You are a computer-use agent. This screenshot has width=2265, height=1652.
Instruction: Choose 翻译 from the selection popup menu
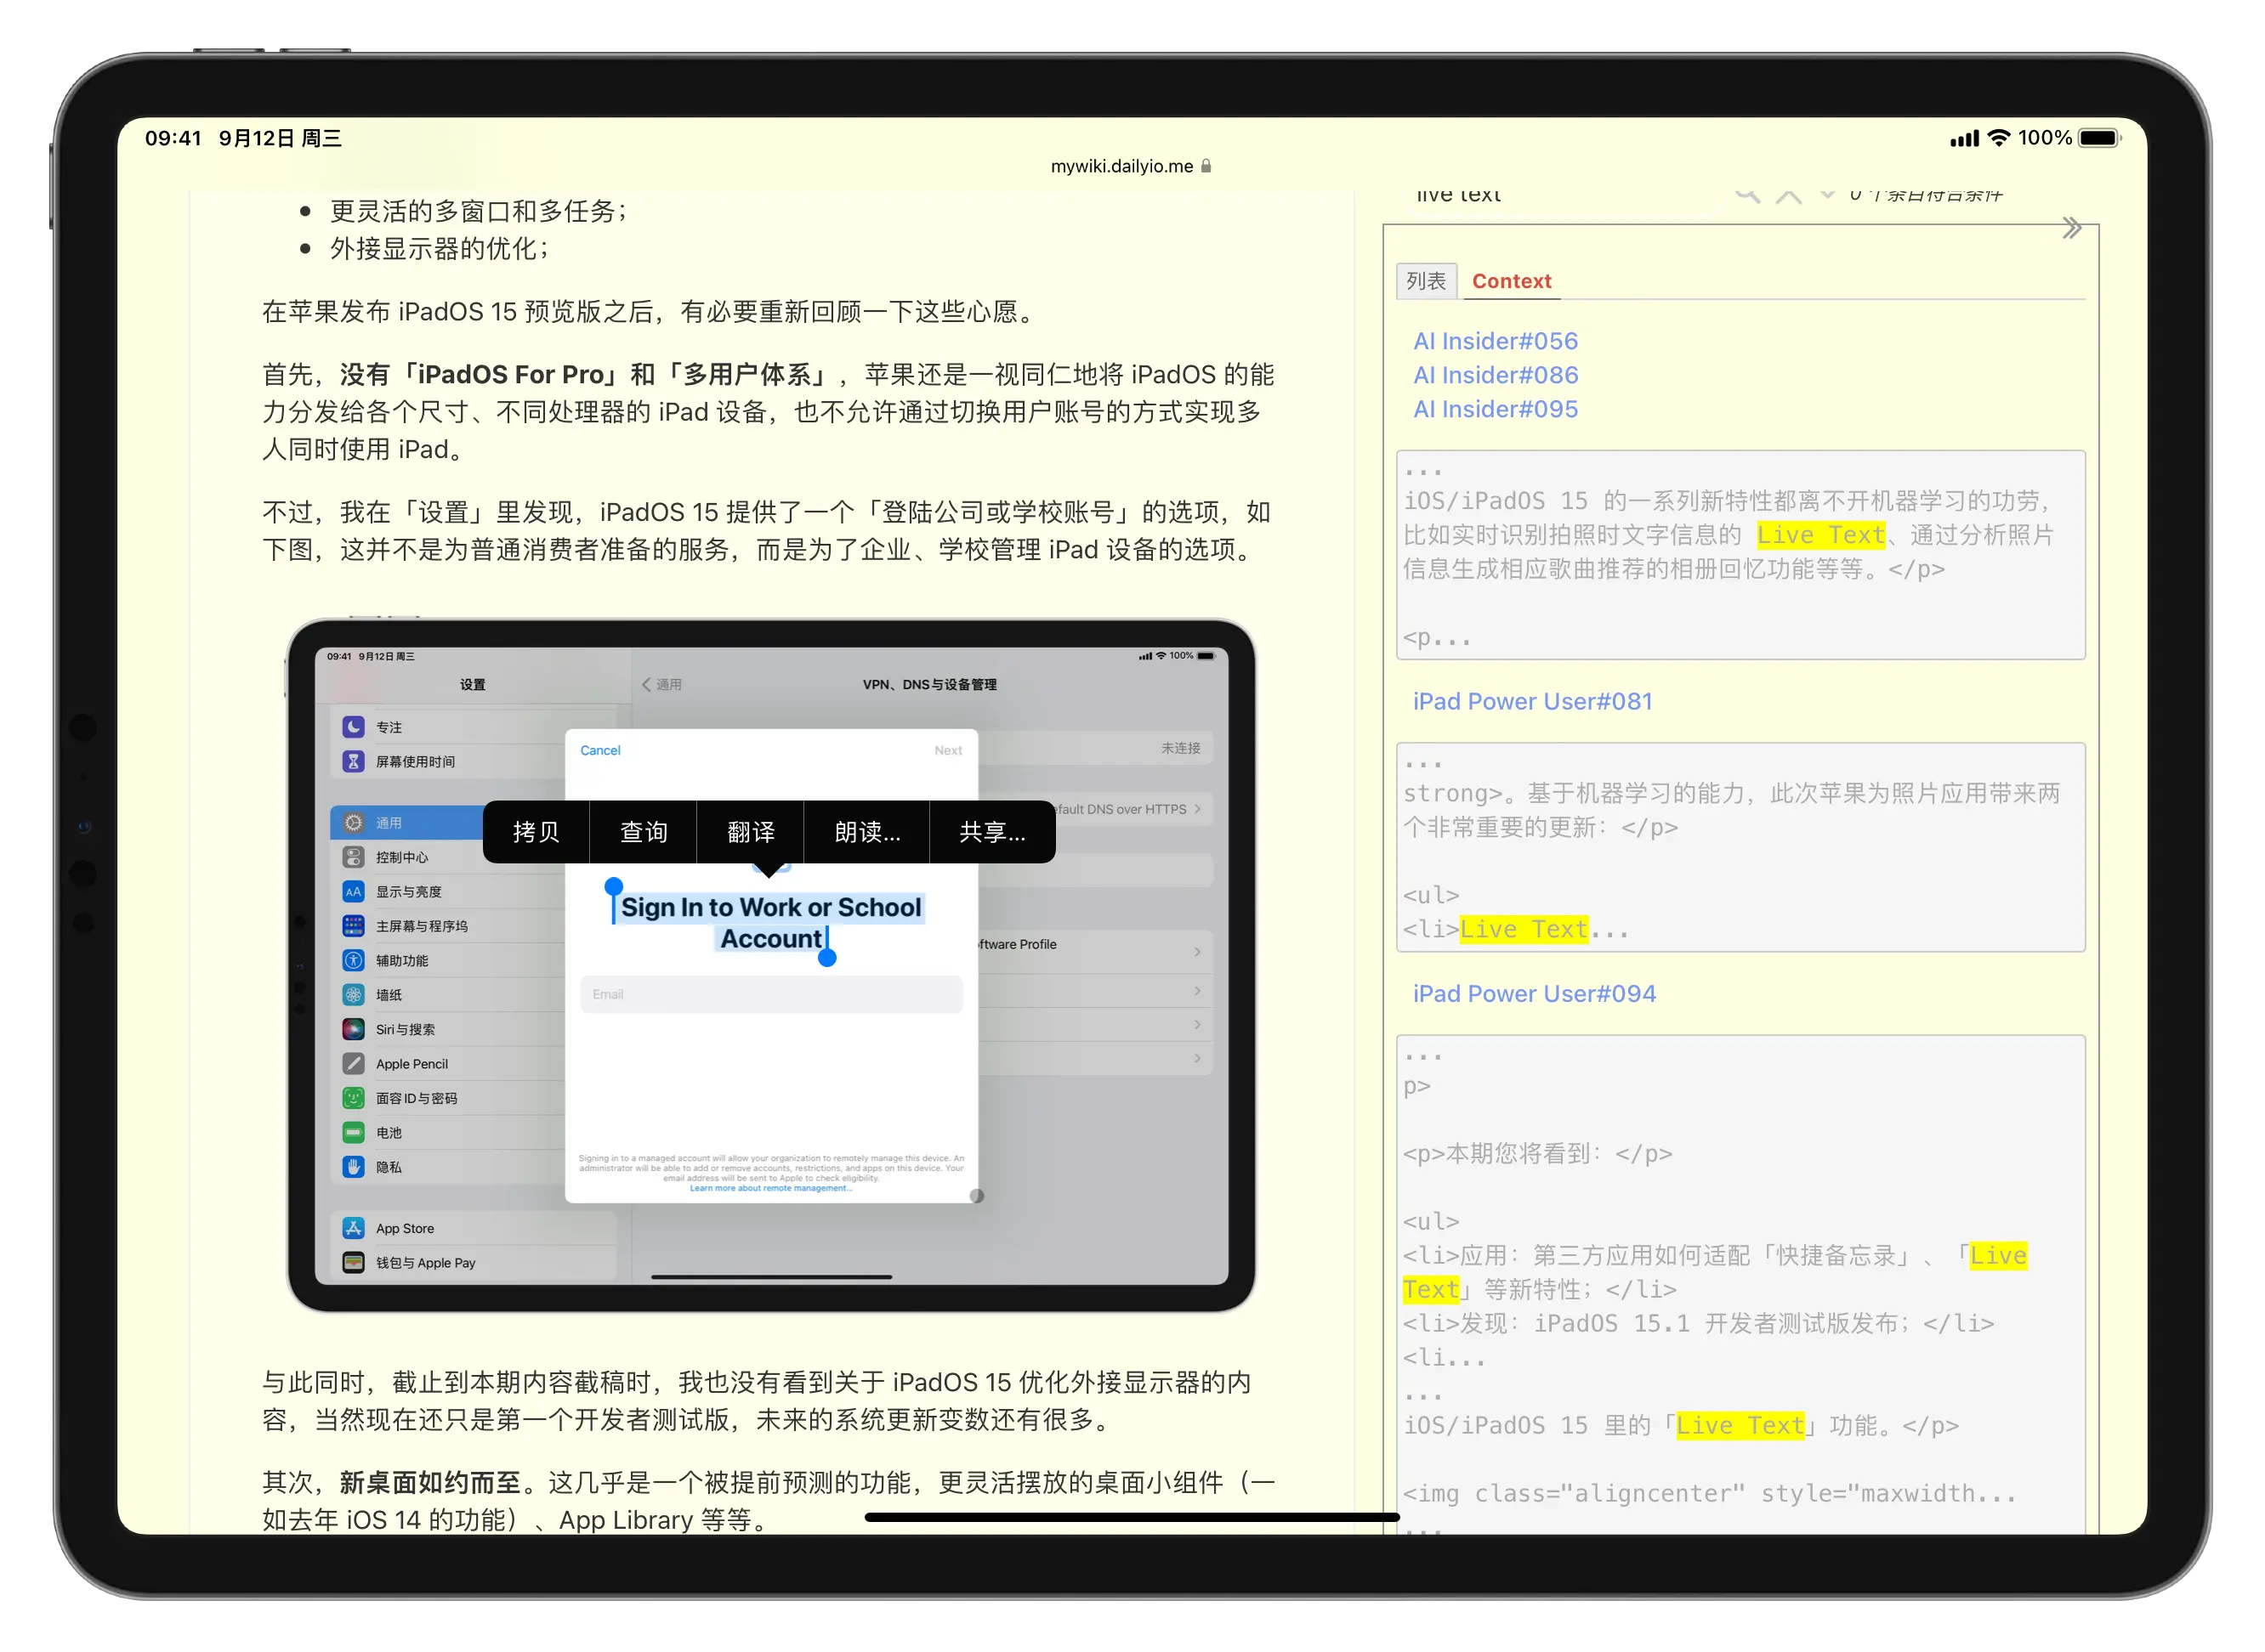751,832
